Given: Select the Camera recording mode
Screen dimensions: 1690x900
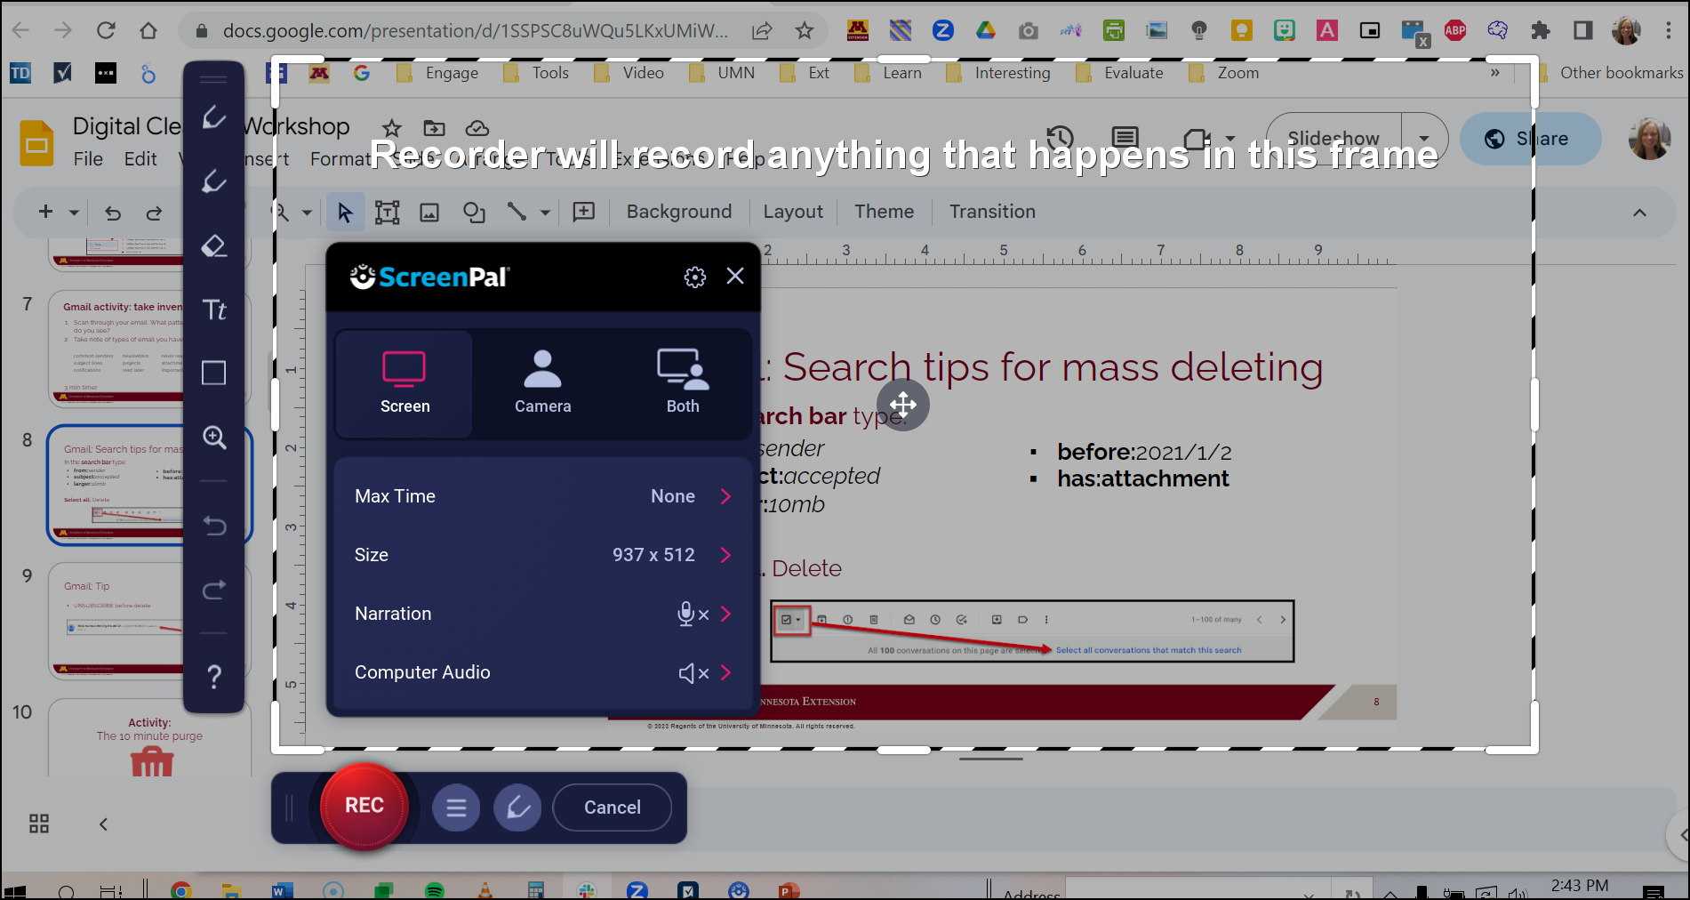Looking at the screenshot, I should (x=542, y=383).
